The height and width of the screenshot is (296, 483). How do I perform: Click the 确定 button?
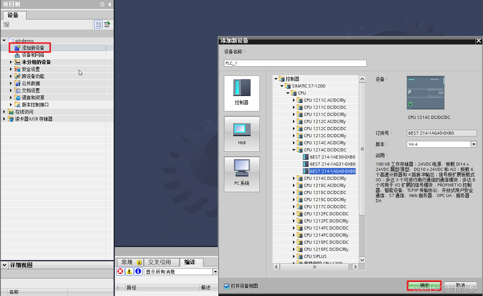(x=424, y=286)
